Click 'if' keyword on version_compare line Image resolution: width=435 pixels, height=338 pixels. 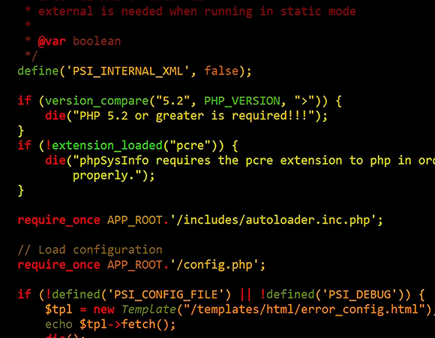pos(24,101)
